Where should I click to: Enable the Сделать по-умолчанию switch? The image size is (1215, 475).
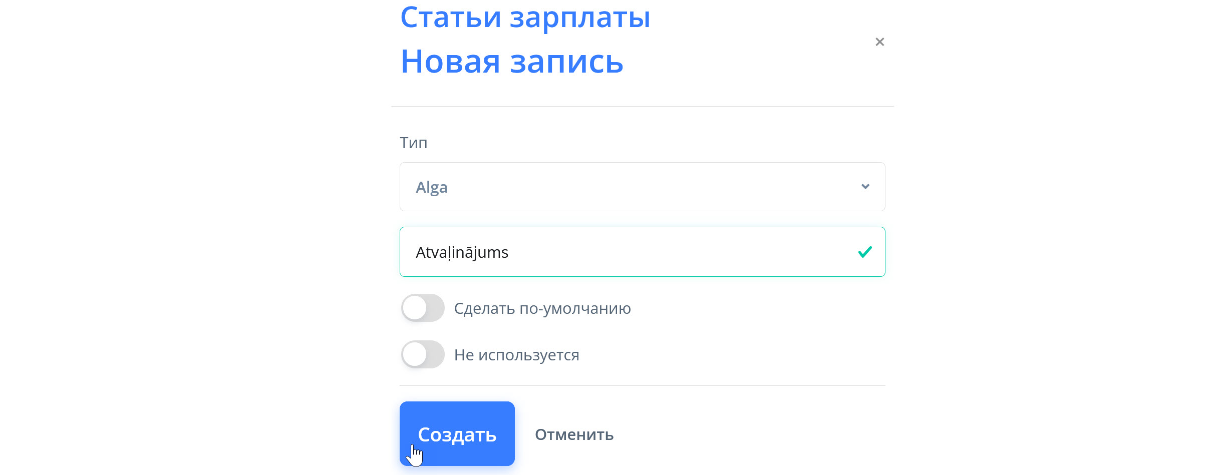click(x=423, y=308)
